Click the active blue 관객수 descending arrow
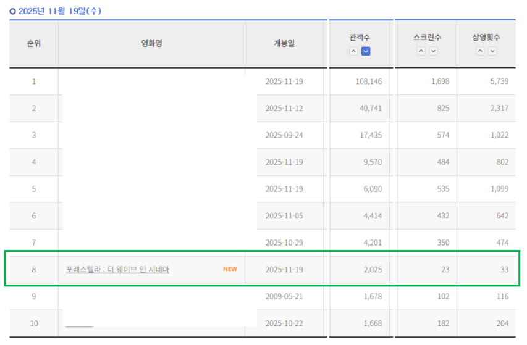527x345 pixels. 366,51
